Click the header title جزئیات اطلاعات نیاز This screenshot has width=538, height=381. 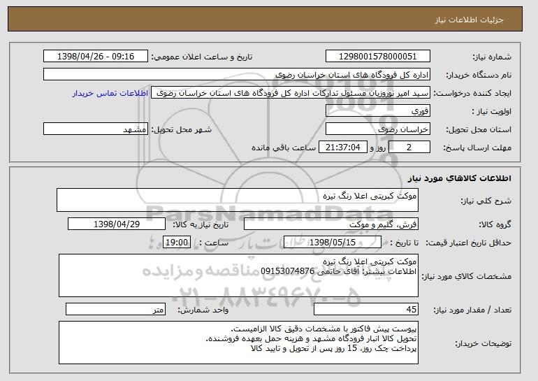pos(469,19)
